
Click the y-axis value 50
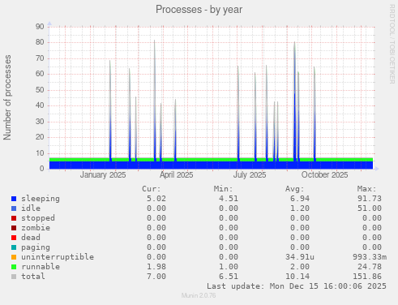pos(40,90)
